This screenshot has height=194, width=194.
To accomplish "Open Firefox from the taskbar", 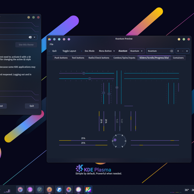I will [x=49, y=189].
